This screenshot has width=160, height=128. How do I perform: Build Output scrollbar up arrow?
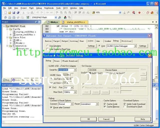click(157, 89)
